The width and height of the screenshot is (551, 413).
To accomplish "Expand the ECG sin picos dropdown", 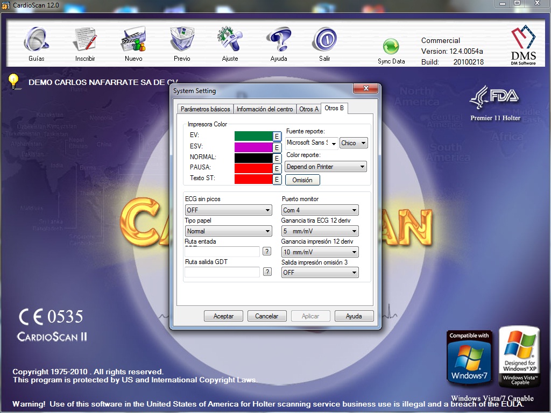I will [x=228, y=210].
